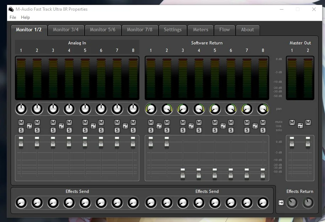Open the File menu
325x222 pixels.
[13, 17]
